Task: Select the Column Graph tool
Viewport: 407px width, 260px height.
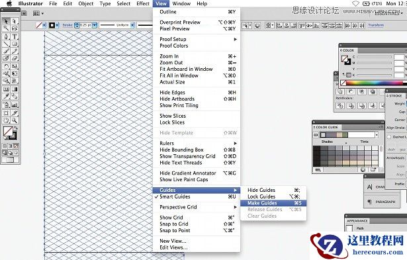Action: coord(15,105)
